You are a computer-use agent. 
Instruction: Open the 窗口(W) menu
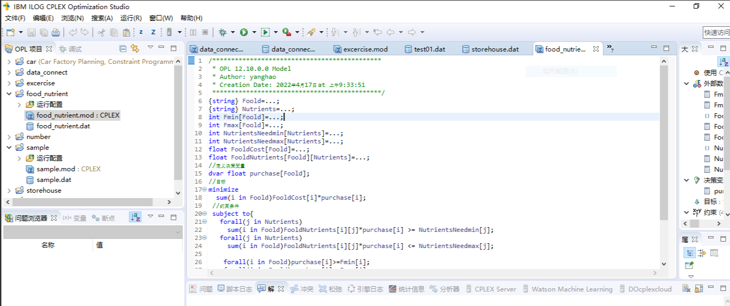161,18
